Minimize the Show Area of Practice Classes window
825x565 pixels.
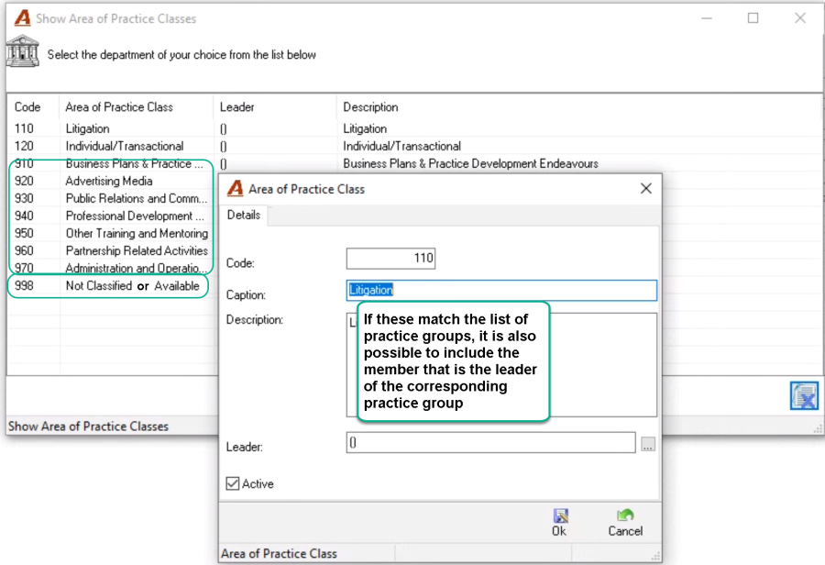click(707, 18)
